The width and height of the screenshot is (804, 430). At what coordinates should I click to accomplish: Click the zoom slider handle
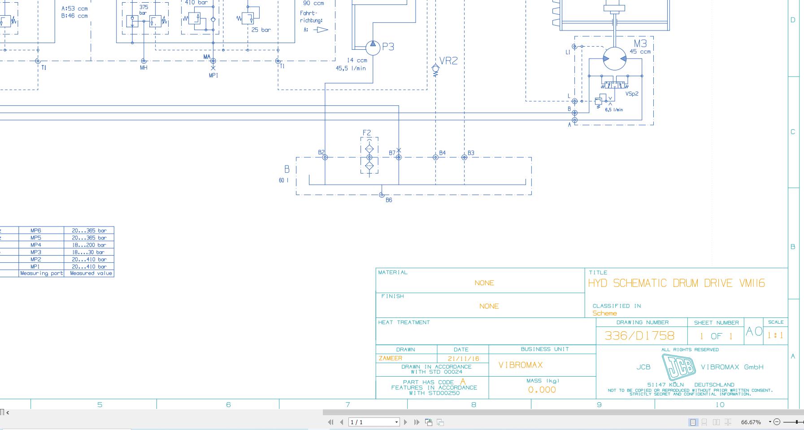[797, 422]
